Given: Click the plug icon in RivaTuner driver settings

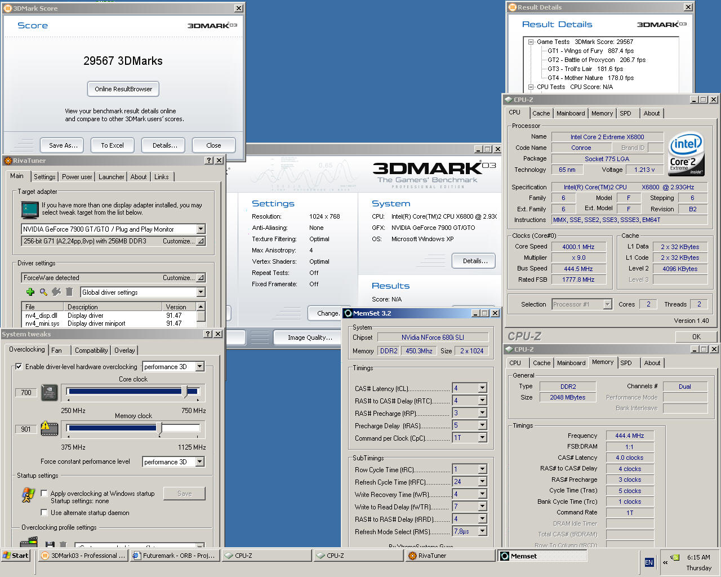Looking at the screenshot, I should pyautogui.click(x=56, y=292).
